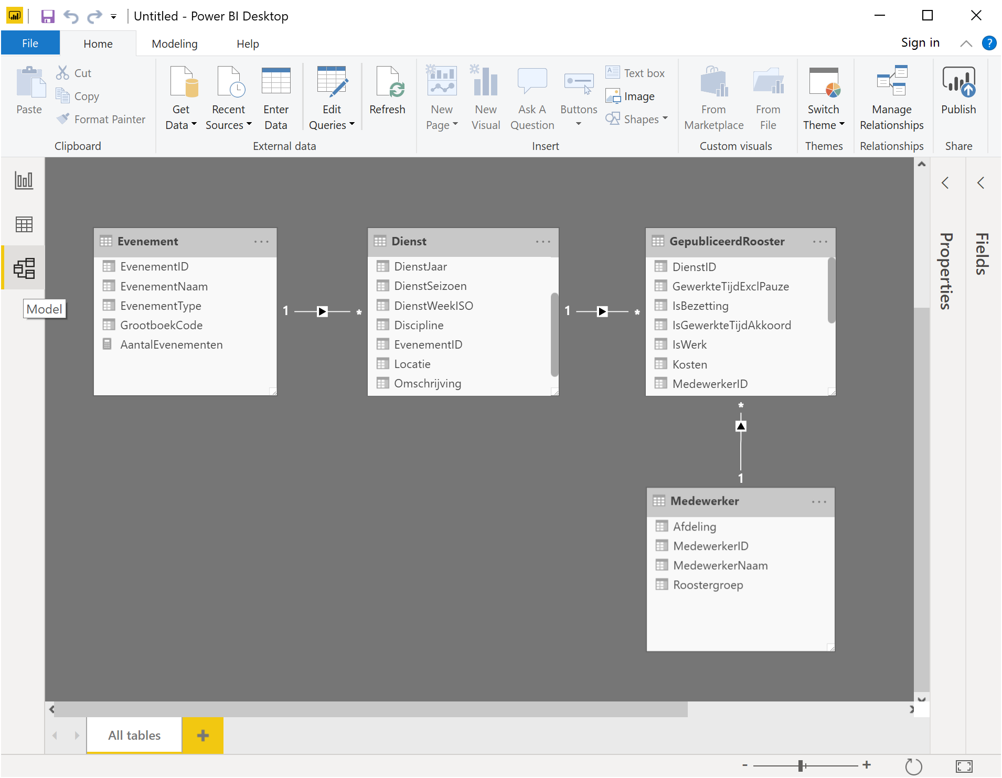Select Evenement to Dienst relationship arrow
The image size is (1002, 778).
(322, 312)
